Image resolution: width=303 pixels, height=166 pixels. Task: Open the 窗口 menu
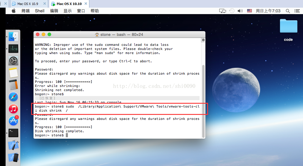tap(81, 11)
